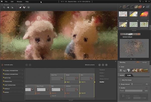Collapse the Scatter section
Screen dimensions: 151x102
click(x=120, y=88)
